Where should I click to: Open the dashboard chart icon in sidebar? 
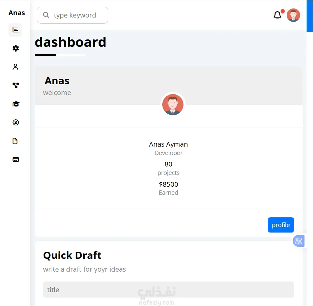16,30
